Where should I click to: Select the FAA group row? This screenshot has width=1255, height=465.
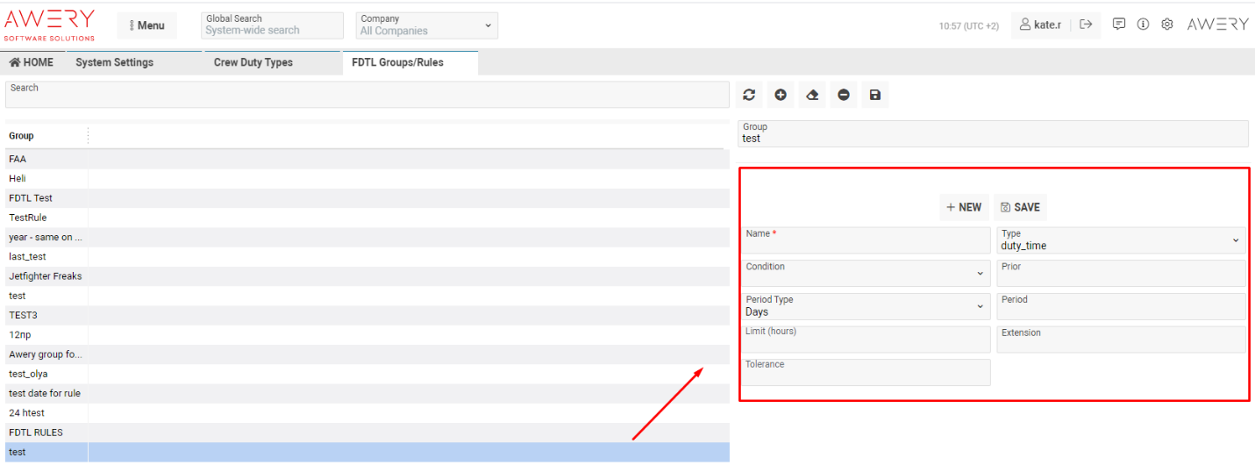pos(367,159)
